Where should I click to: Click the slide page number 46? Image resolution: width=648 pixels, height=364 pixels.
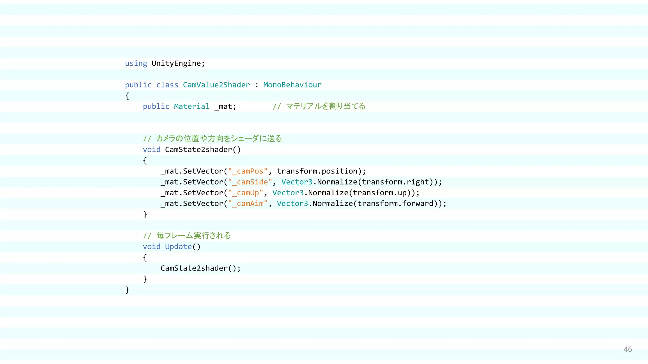pyautogui.click(x=628, y=349)
